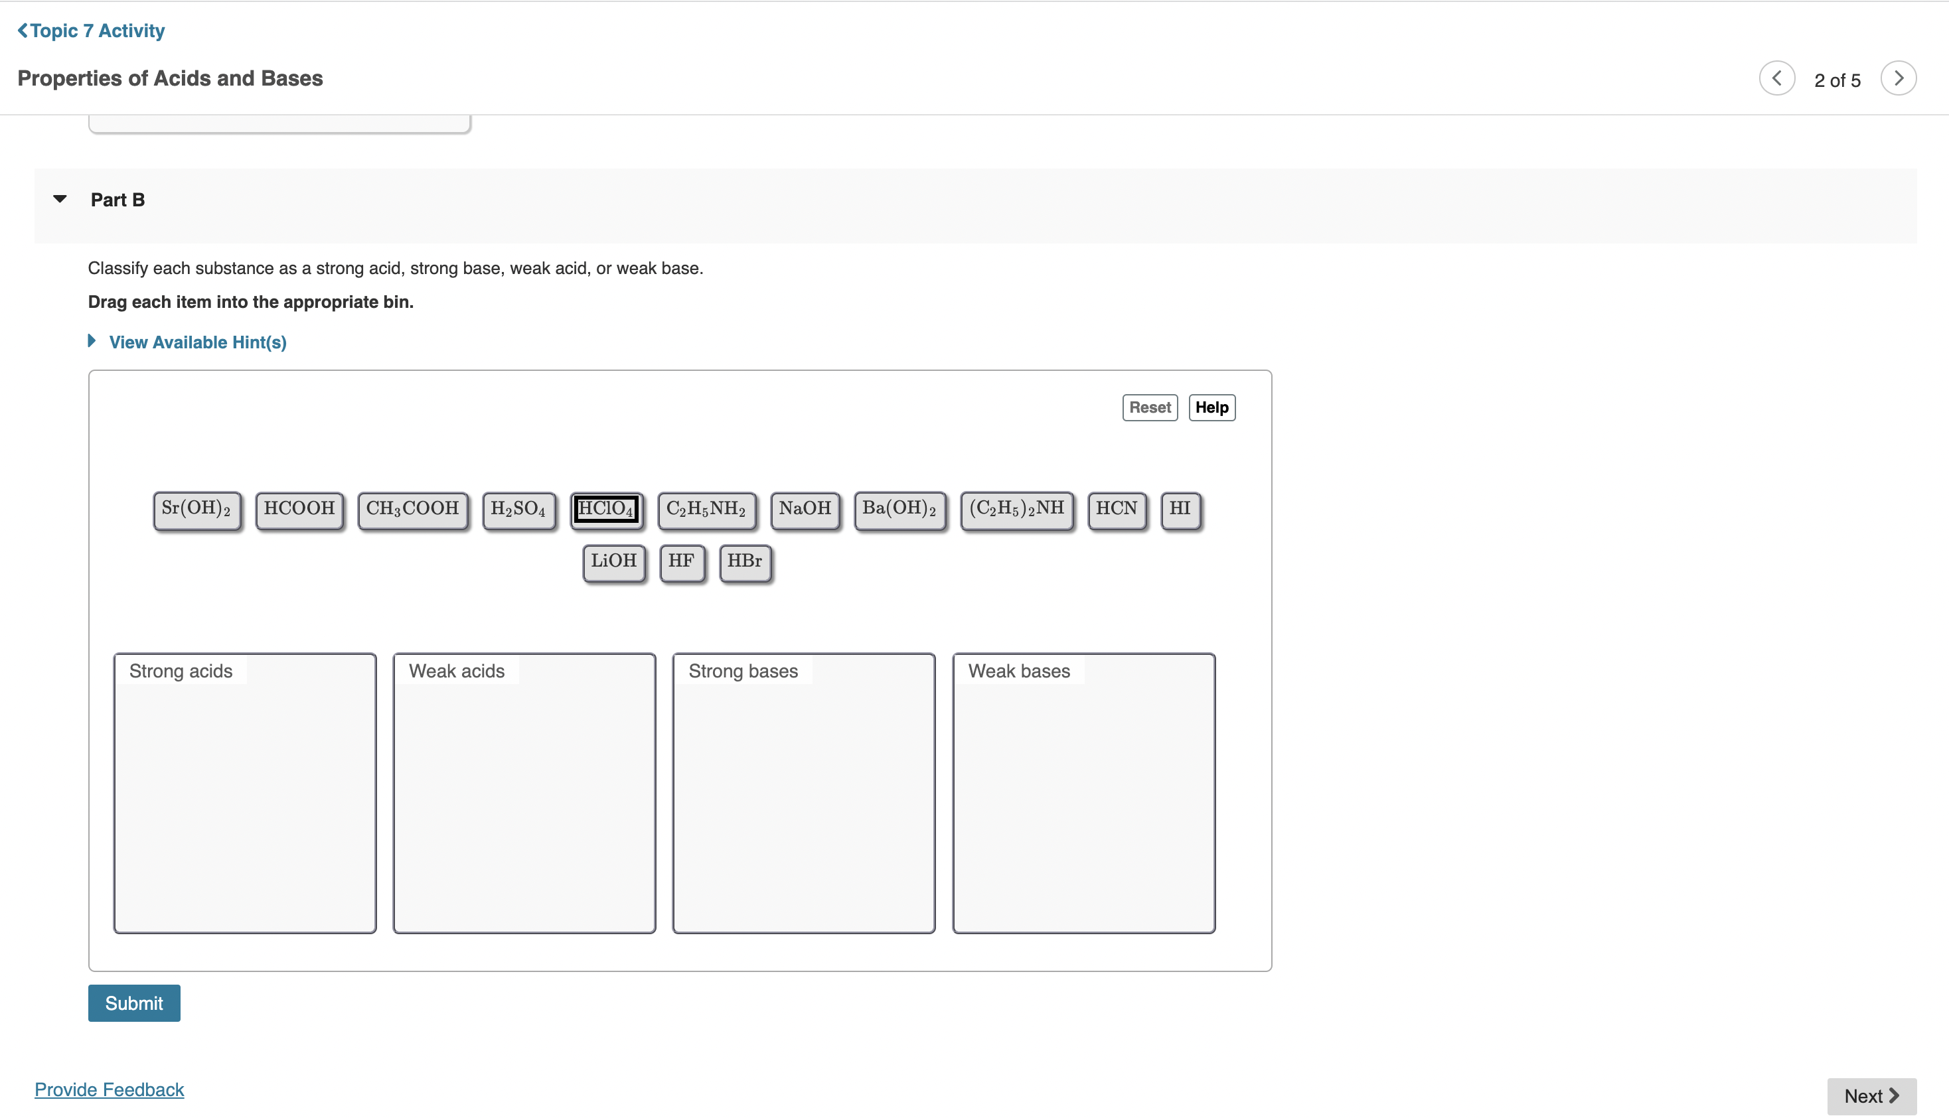The height and width of the screenshot is (1118, 1949).
Task: Select the HCOOH tile
Action: tap(299, 509)
